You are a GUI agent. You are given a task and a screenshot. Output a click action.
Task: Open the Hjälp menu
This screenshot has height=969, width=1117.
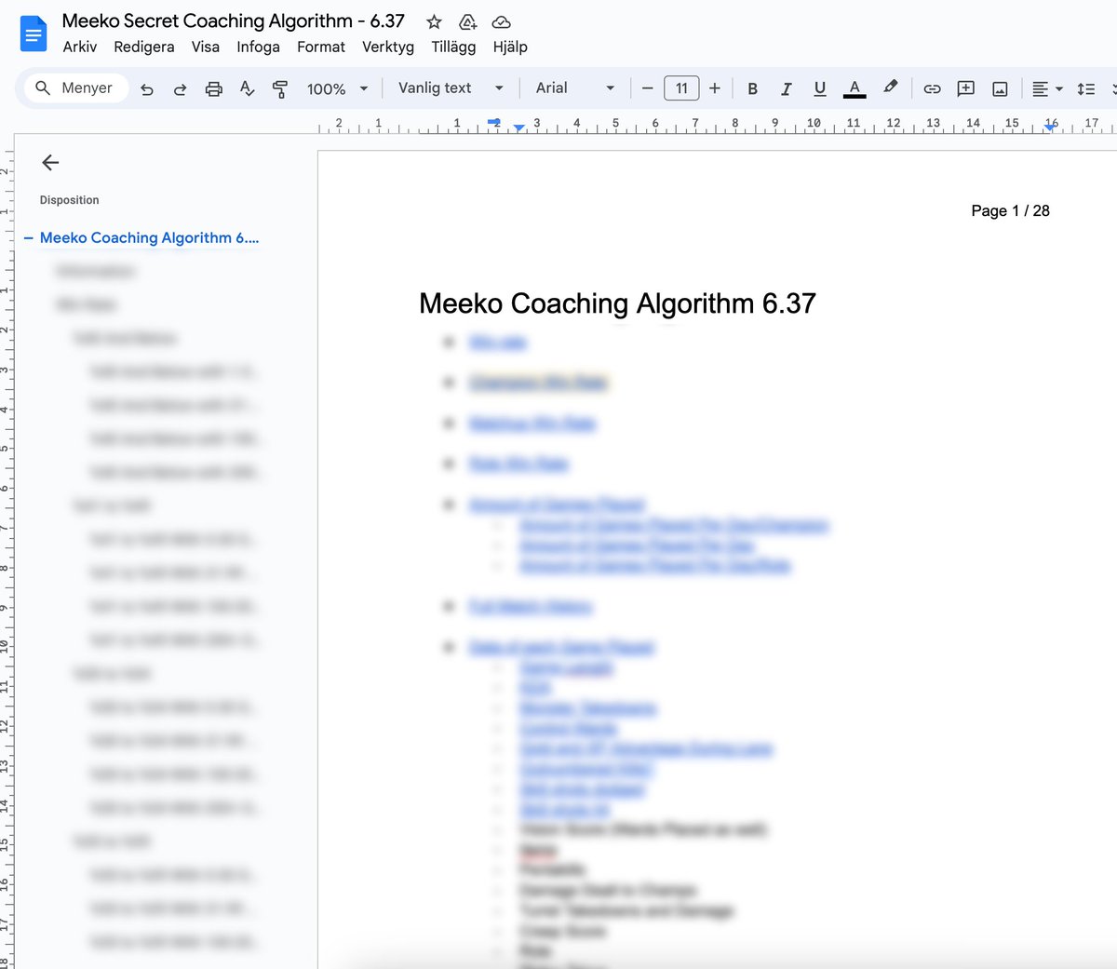(510, 47)
